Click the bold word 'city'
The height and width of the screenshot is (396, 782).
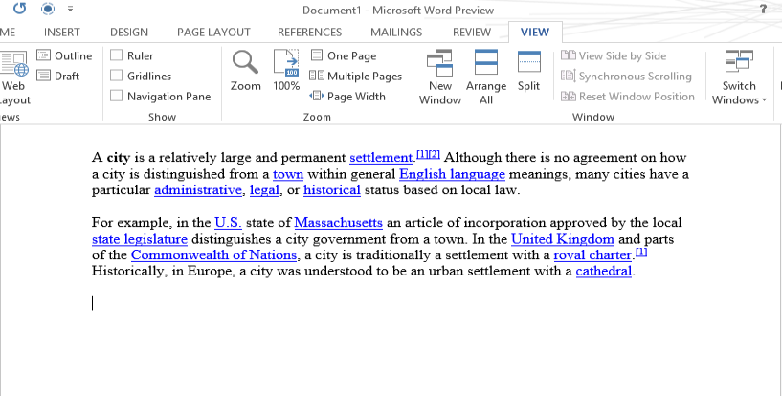click(118, 158)
